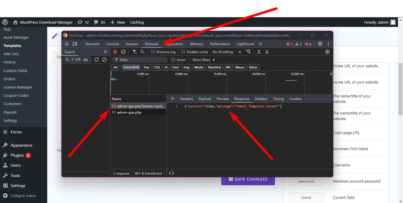Select the Fetch/XHR filter chip
This screenshot has width=403, height=203.
click(131, 67)
